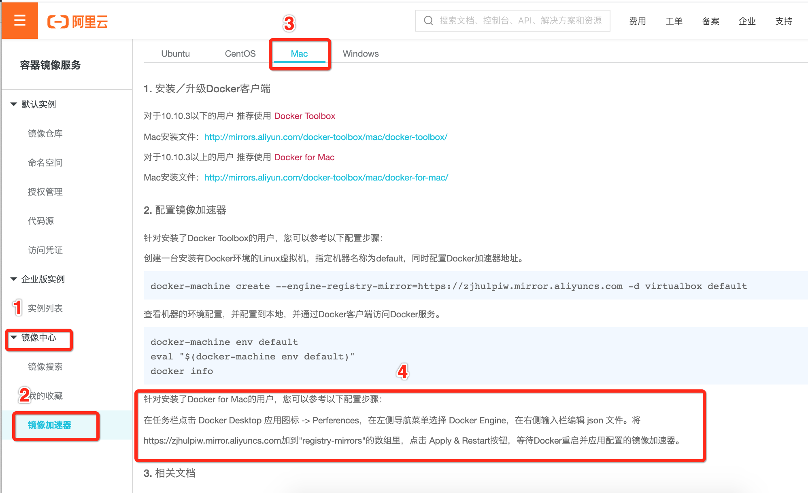Open the orange hamburger menu
The width and height of the screenshot is (808, 493).
(19, 21)
